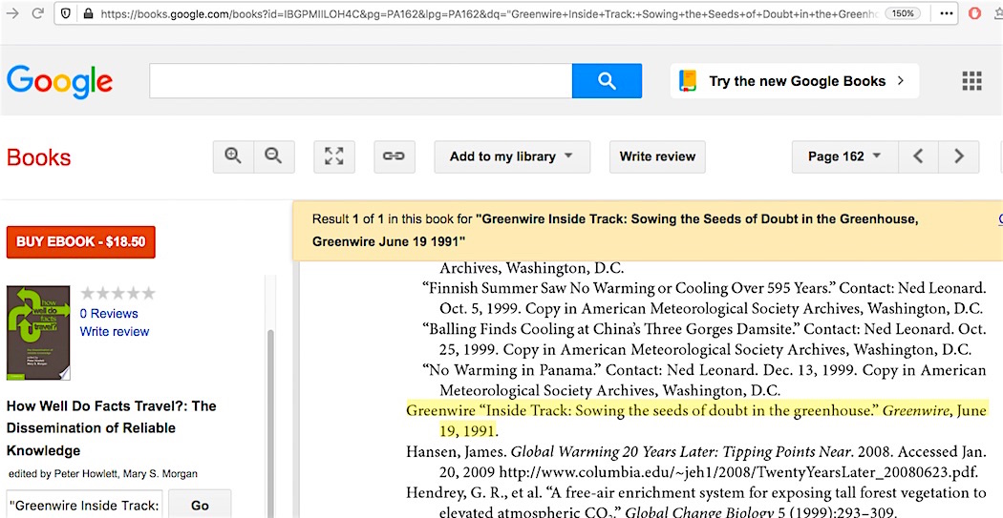The width and height of the screenshot is (1003, 518).
Task: Go to the next page arrow
Action: click(959, 156)
